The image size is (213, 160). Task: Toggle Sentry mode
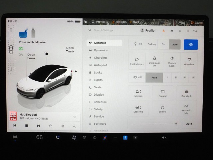pyautogui.click(x=162, y=109)
